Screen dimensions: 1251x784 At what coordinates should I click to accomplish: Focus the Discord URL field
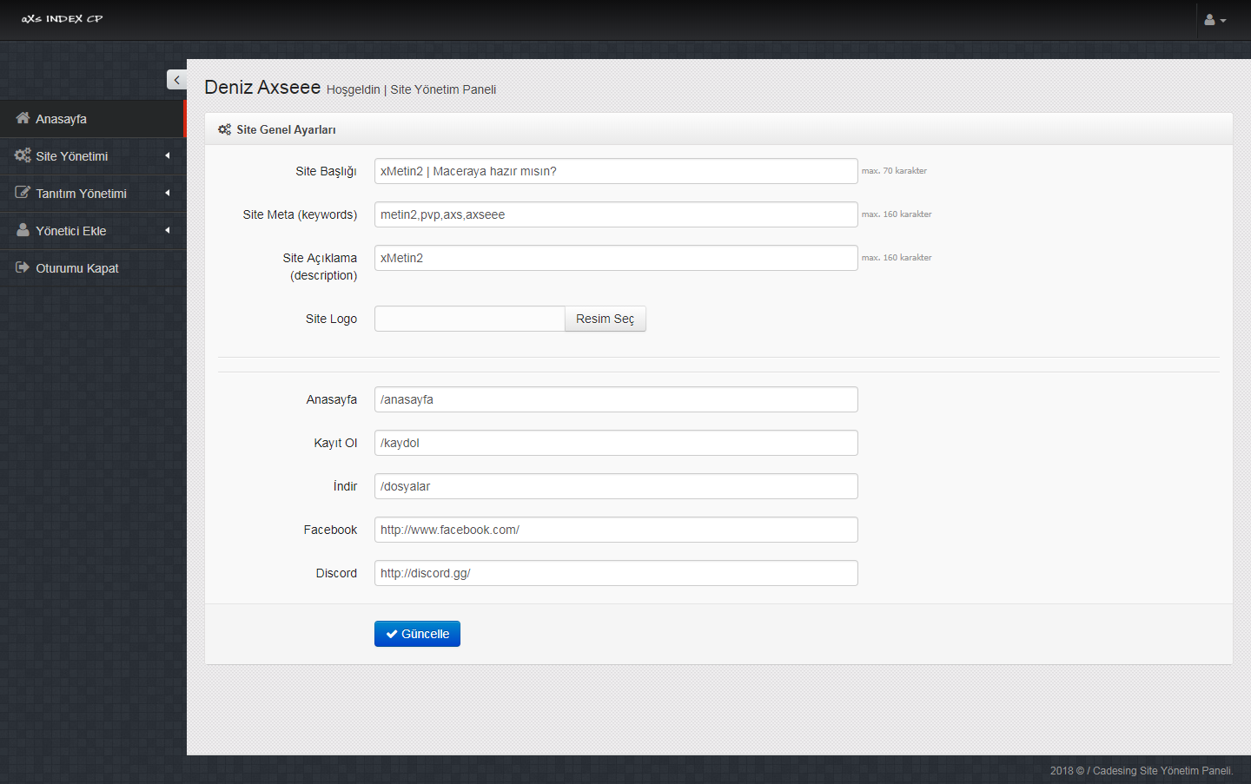616,573
